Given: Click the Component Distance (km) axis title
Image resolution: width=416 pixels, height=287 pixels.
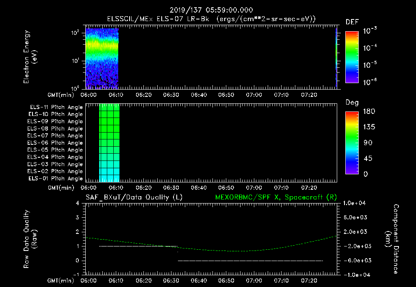Looking at the screenshot, I should point(392,239).
